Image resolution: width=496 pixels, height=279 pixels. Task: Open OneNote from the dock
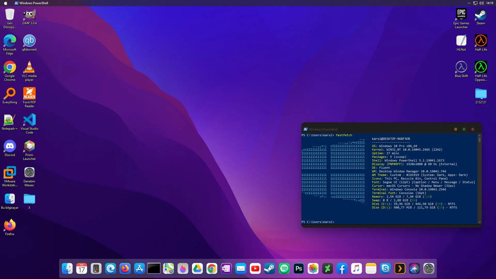226,269
